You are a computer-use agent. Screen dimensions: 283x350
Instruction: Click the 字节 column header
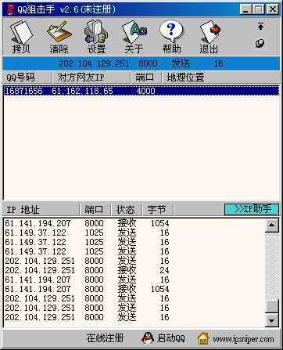point(158,210)
